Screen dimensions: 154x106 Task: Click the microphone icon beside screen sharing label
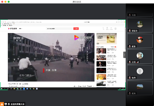tap(9, 104)
